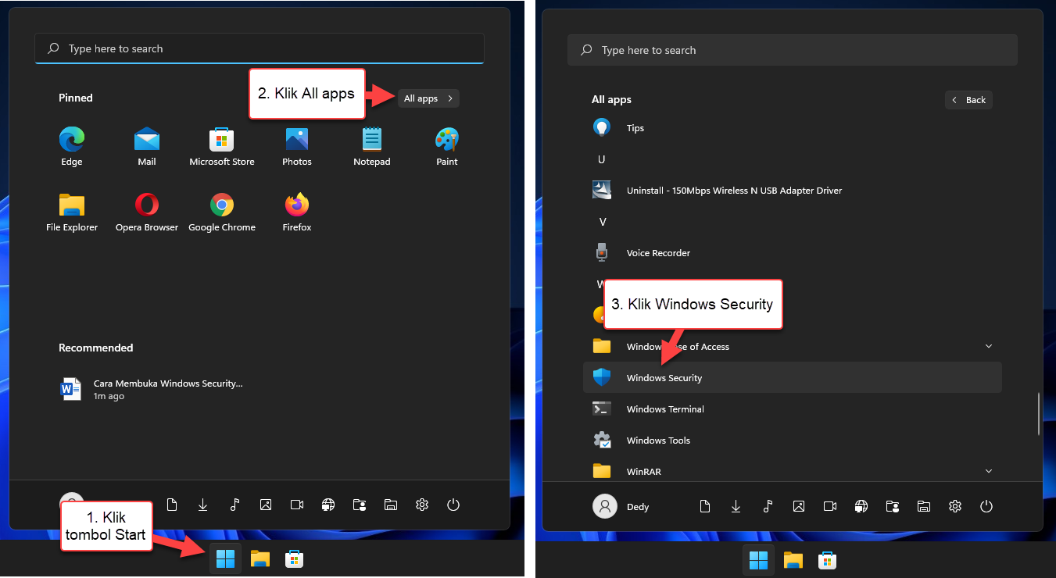Open Microsoft Store in Pinned section
The image size is (1056, 578).
(x=222, y=147)
